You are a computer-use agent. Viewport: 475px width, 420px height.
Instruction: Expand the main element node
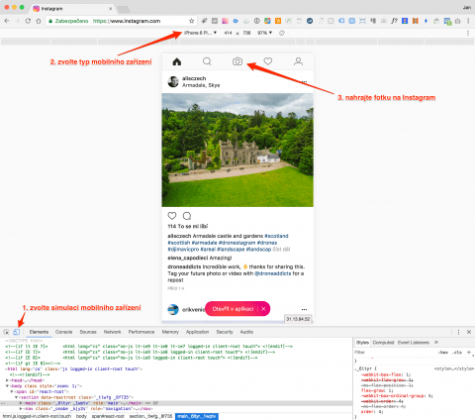coord(21,403)
